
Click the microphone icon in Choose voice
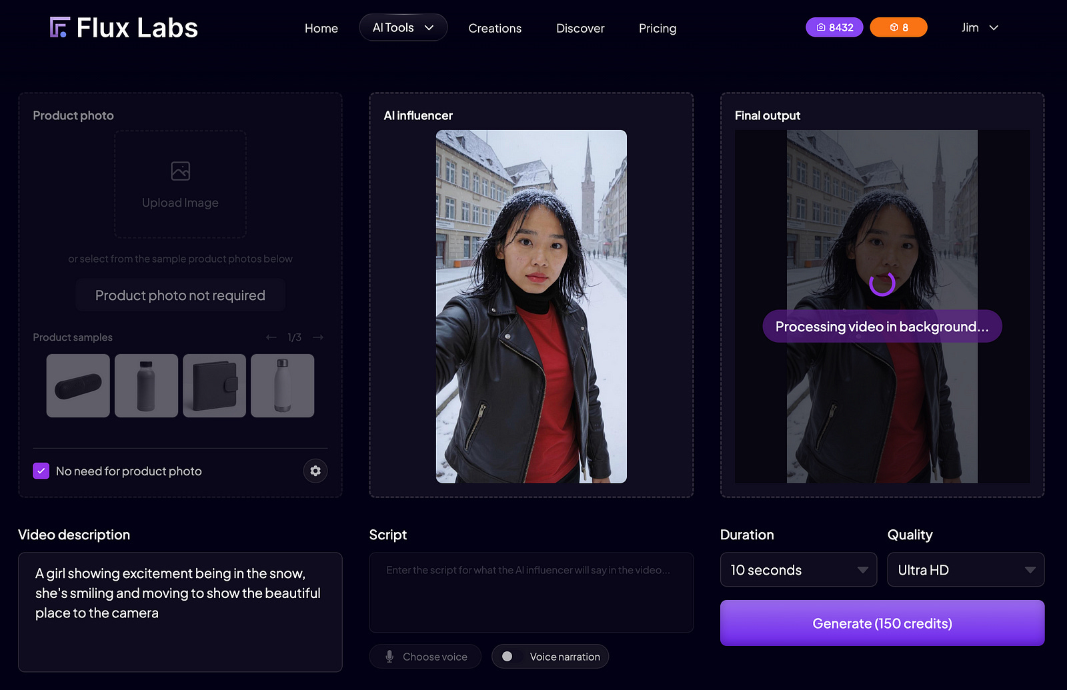click(x=389, y=657)
